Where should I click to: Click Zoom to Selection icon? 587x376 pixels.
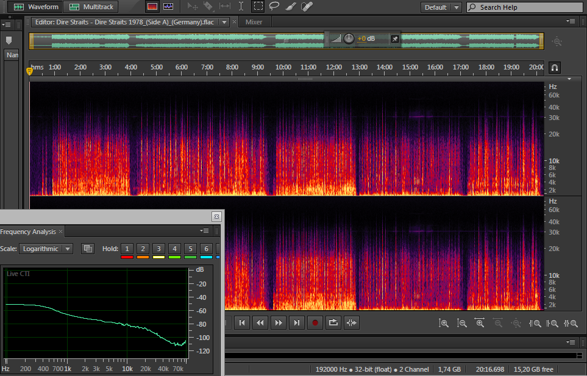[571, 323]
